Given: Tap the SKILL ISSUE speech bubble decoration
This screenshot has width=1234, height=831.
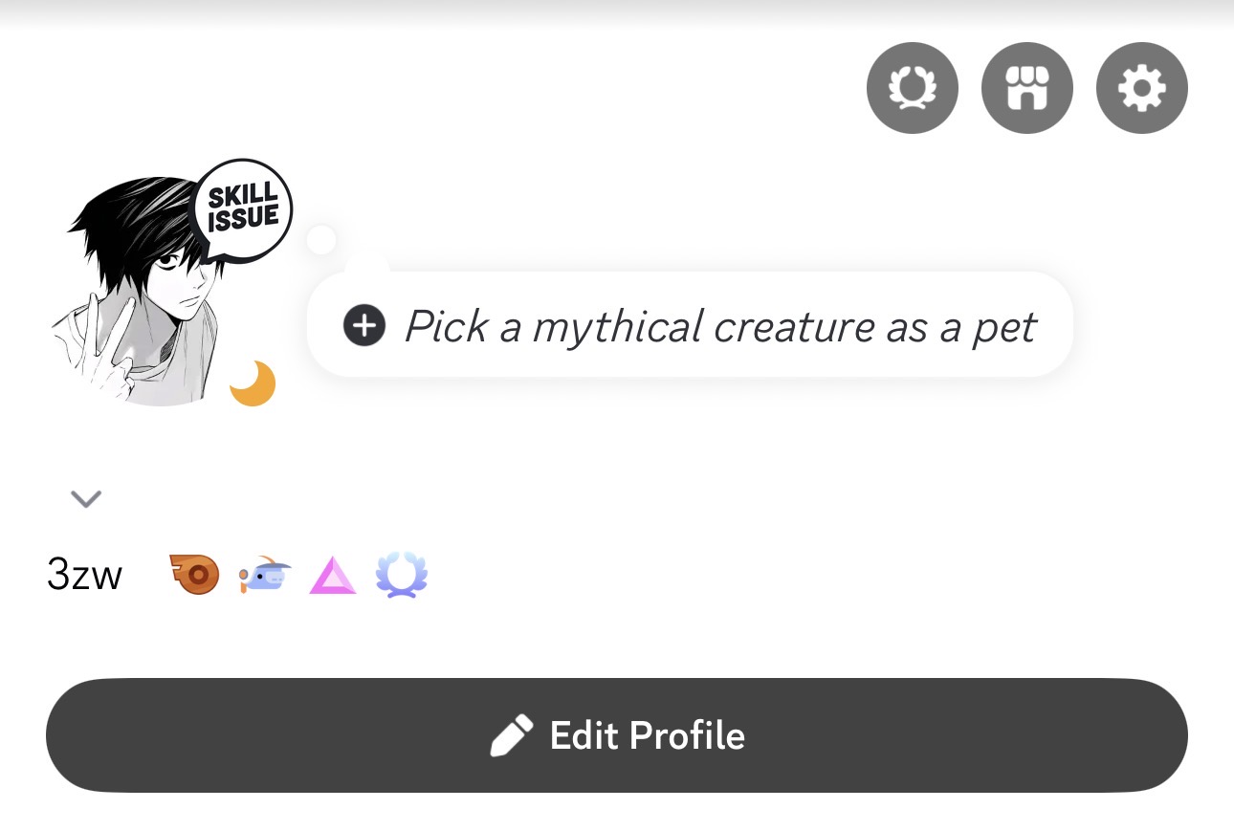Looking at the screenshot, I should pos(243,208).
